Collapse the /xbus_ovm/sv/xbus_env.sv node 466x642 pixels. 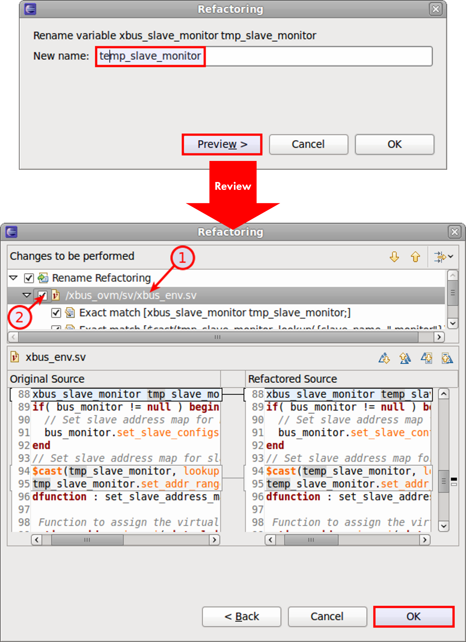27,295
